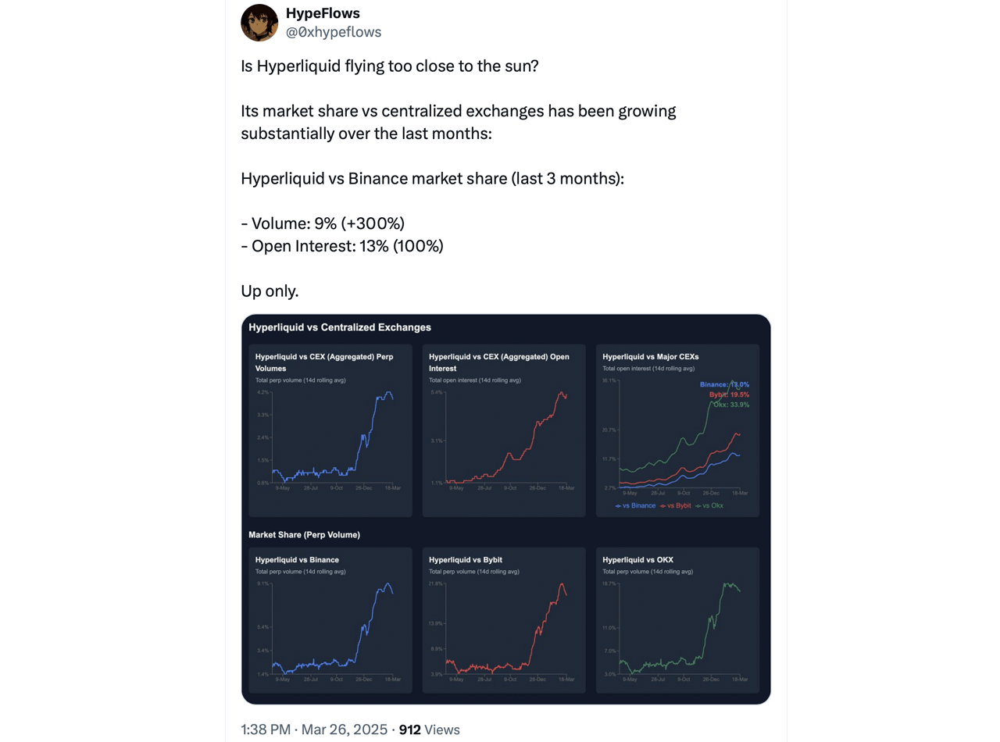Click the Mar 26, 2025 date text
The image size is (1000, 742).
344,730
